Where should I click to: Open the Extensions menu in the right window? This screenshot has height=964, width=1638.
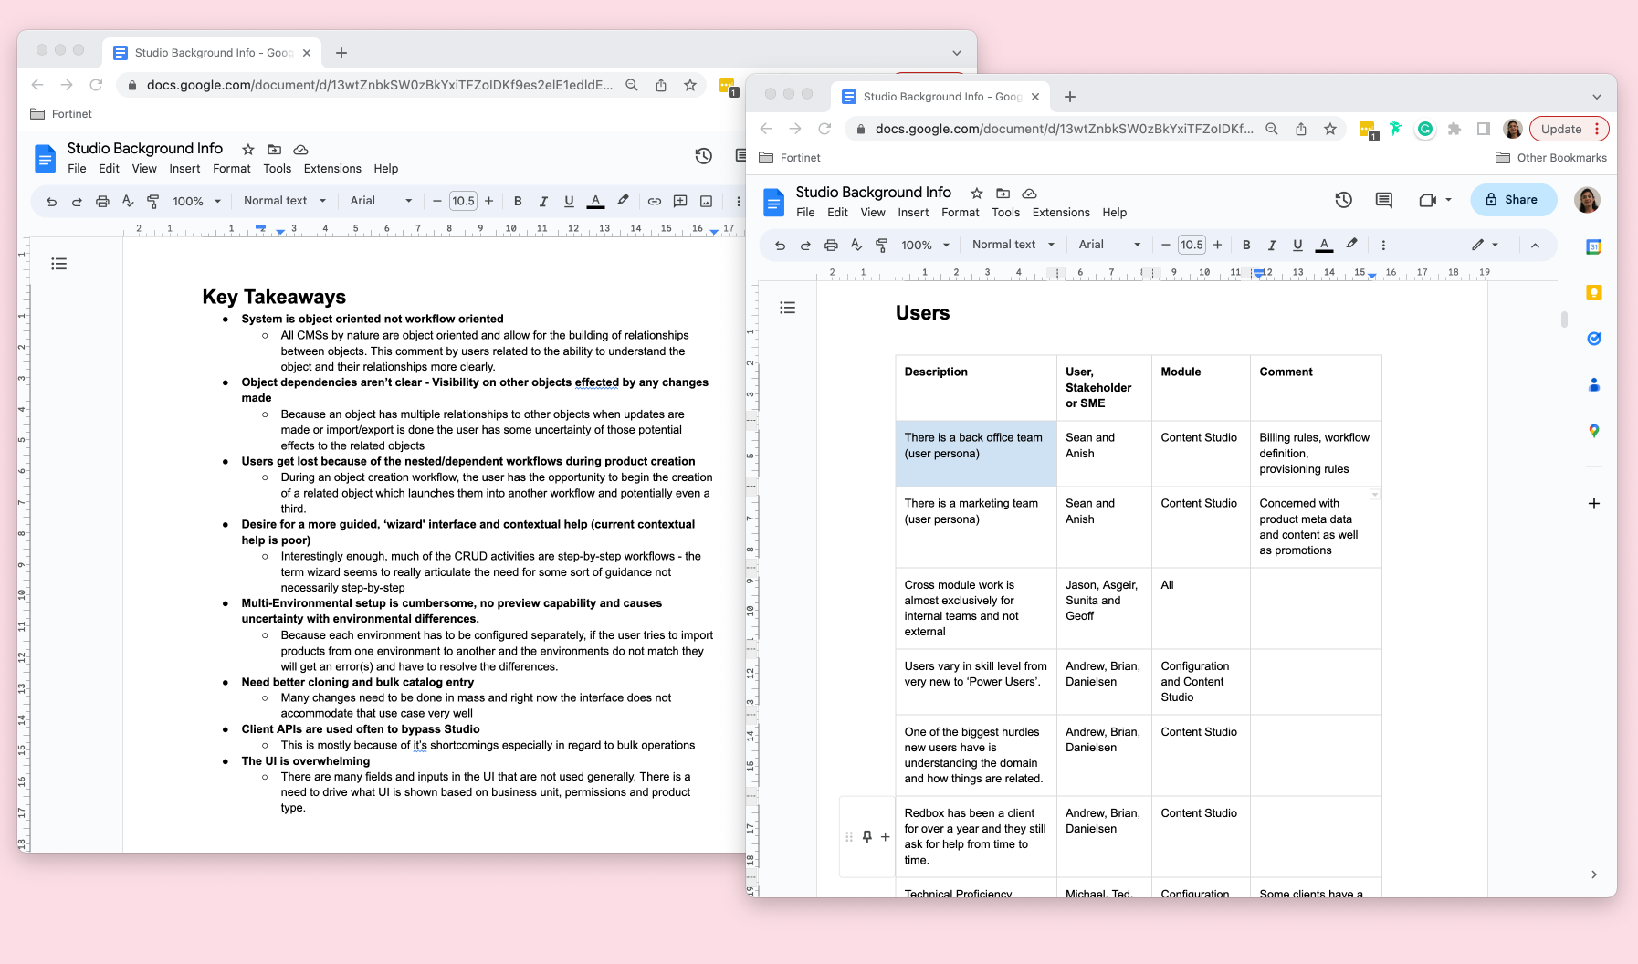[1060, 213]
